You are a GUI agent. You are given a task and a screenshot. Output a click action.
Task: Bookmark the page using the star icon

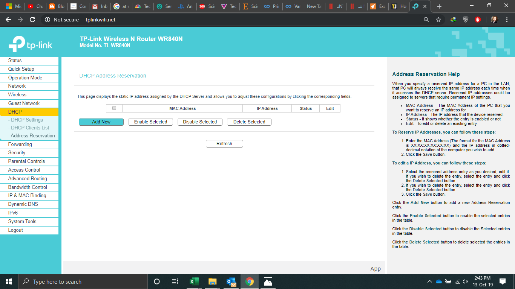click(438, 20)
